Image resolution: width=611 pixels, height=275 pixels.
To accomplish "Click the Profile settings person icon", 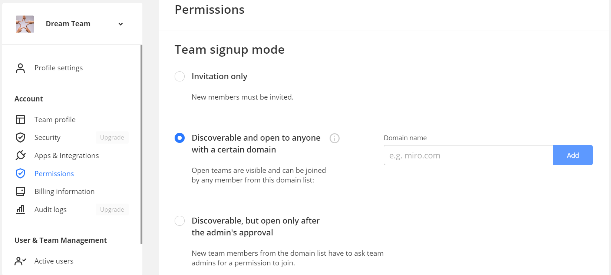I will (20, 68).
